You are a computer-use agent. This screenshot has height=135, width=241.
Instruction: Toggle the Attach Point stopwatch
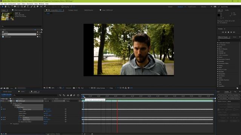point(19,120)
